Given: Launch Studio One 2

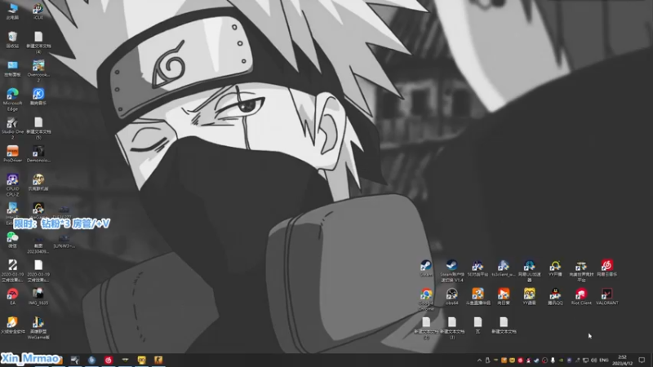Looking at the screenshot, I should tap(12, 128).
